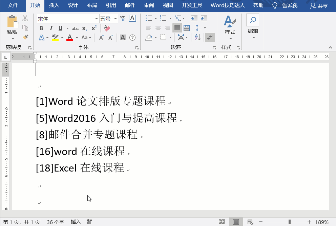336x226 pixels.
Task: Open the phonetic guide (wén) tool
Action: click(123, 18)
